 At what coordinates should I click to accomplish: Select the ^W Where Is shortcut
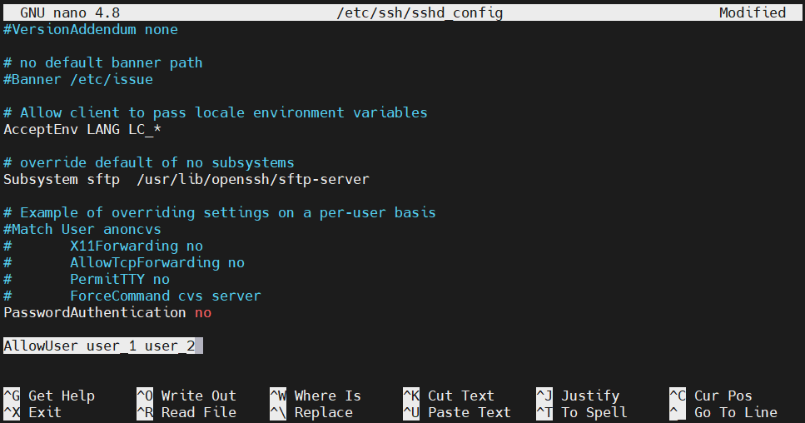pyautogui.click(x=316, y=396)
